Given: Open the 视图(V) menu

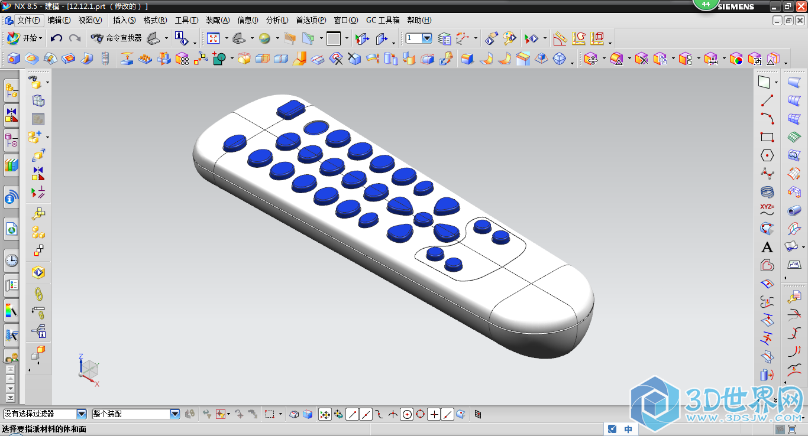Looking at the screenshot, I should tap(90, 20).
